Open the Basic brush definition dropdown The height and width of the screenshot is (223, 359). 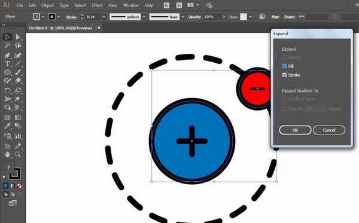coord(182,17)
